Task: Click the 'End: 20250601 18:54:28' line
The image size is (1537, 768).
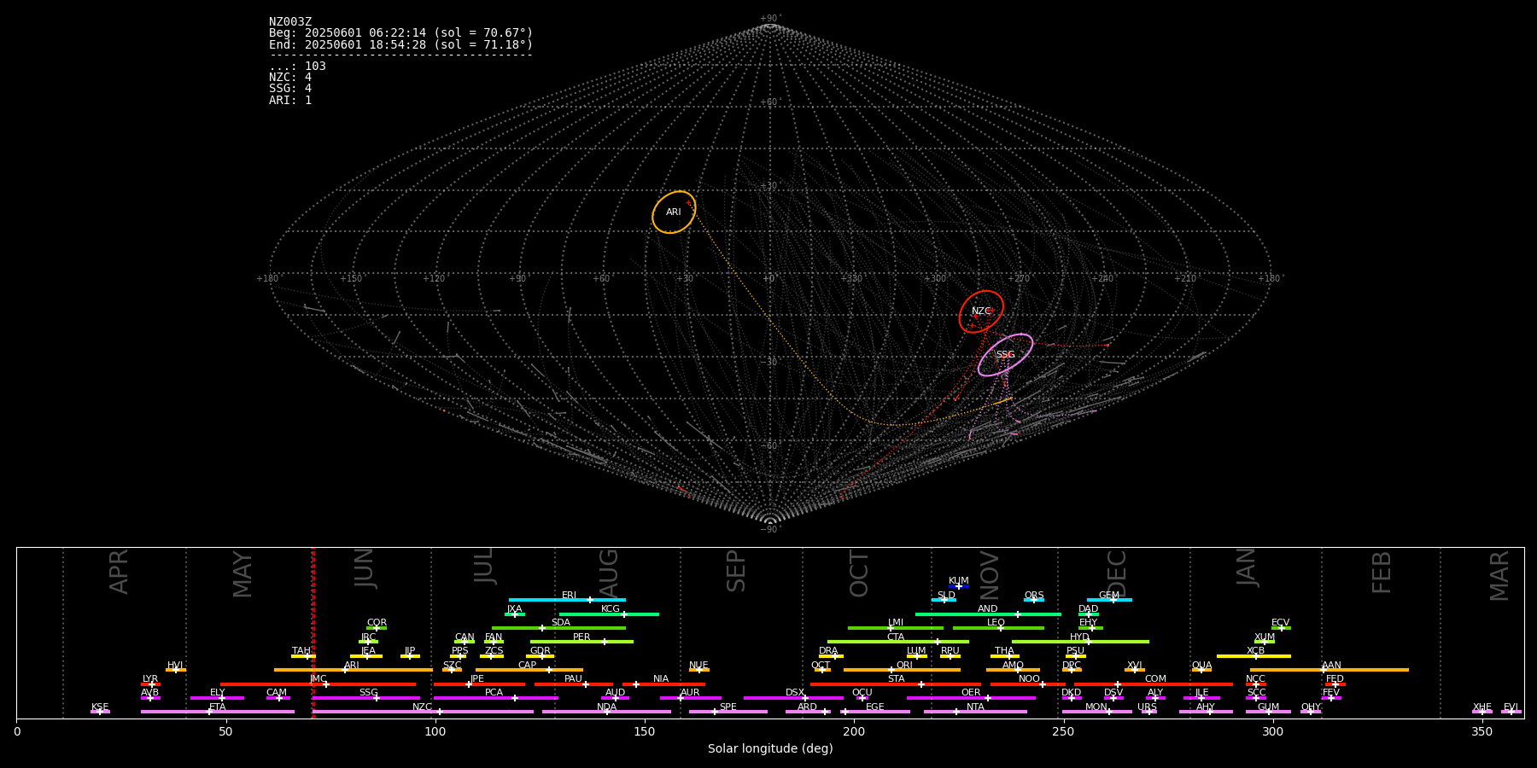Action: [x=400, y=44]
